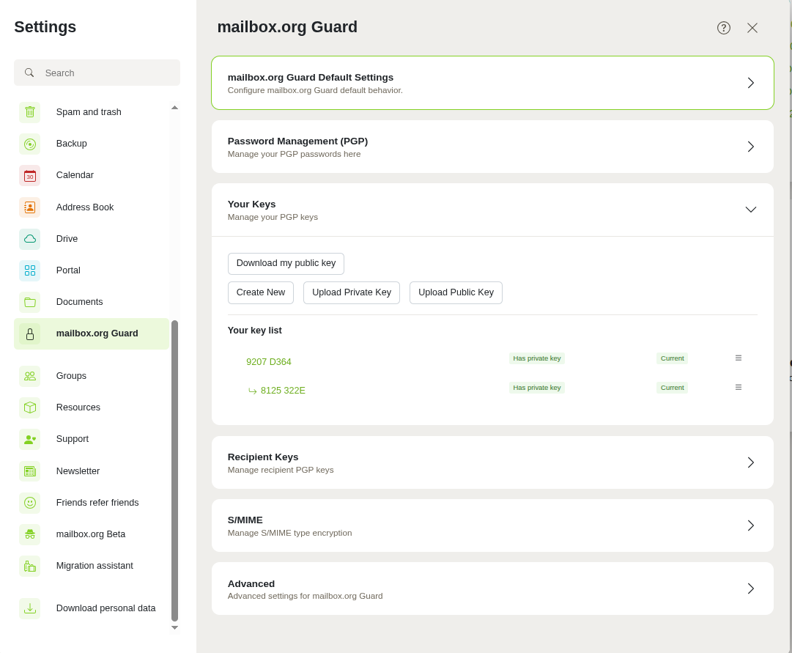The image size is (792, 653).
Task: Open Documents settings
Action: point(92,302)
